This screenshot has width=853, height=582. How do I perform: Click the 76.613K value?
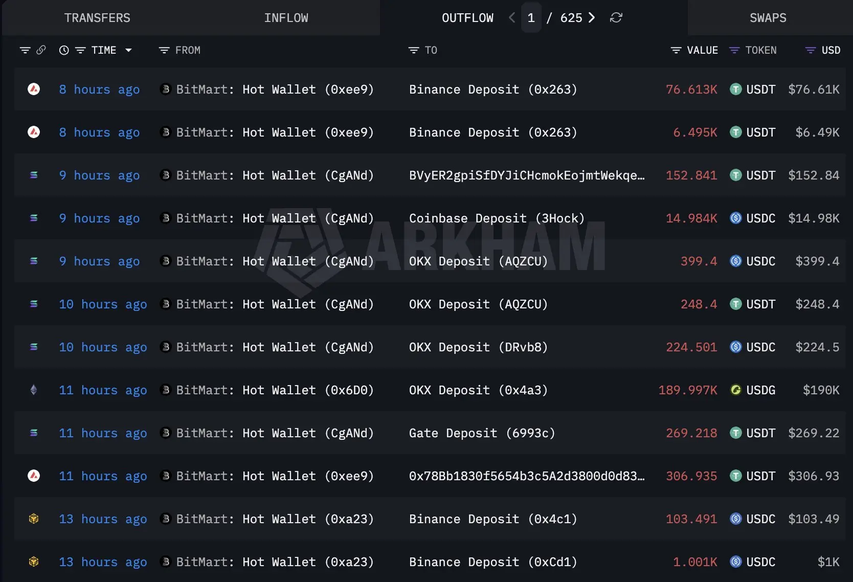pos(691,89)
